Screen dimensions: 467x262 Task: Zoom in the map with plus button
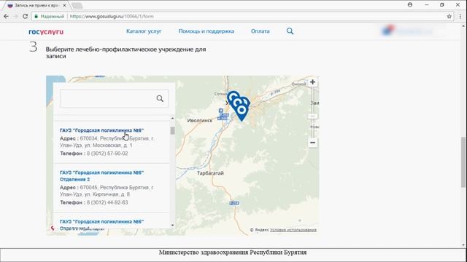coord(312,82)
